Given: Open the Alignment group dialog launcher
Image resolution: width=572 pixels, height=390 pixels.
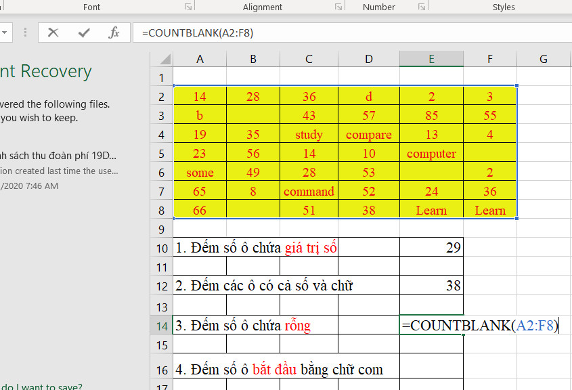Looking at the screenshot, I should pos(338,7).
